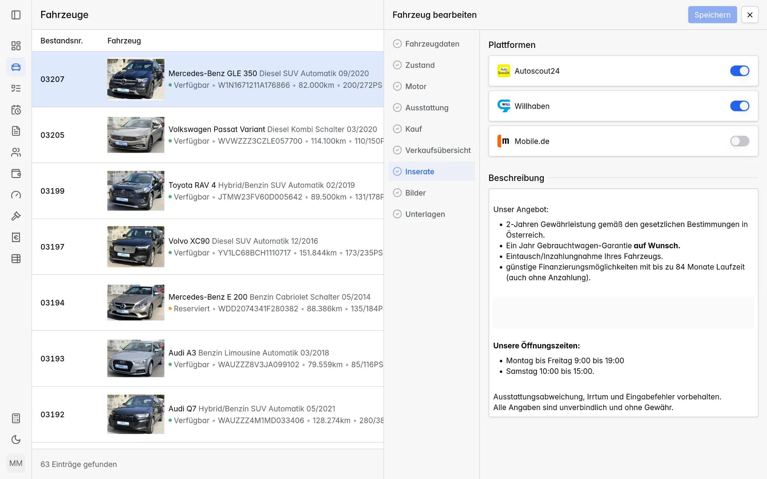Disable the Willhaben platform toggle

coord(740,106)
